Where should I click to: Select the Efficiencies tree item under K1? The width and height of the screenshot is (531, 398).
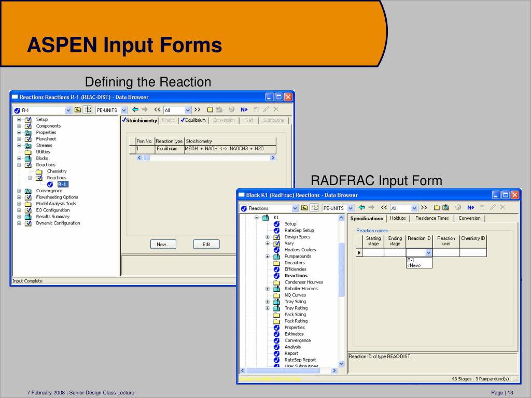tap(295, 269)
